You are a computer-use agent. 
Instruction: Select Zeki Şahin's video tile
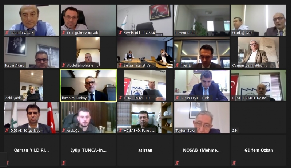click(32, 85)
